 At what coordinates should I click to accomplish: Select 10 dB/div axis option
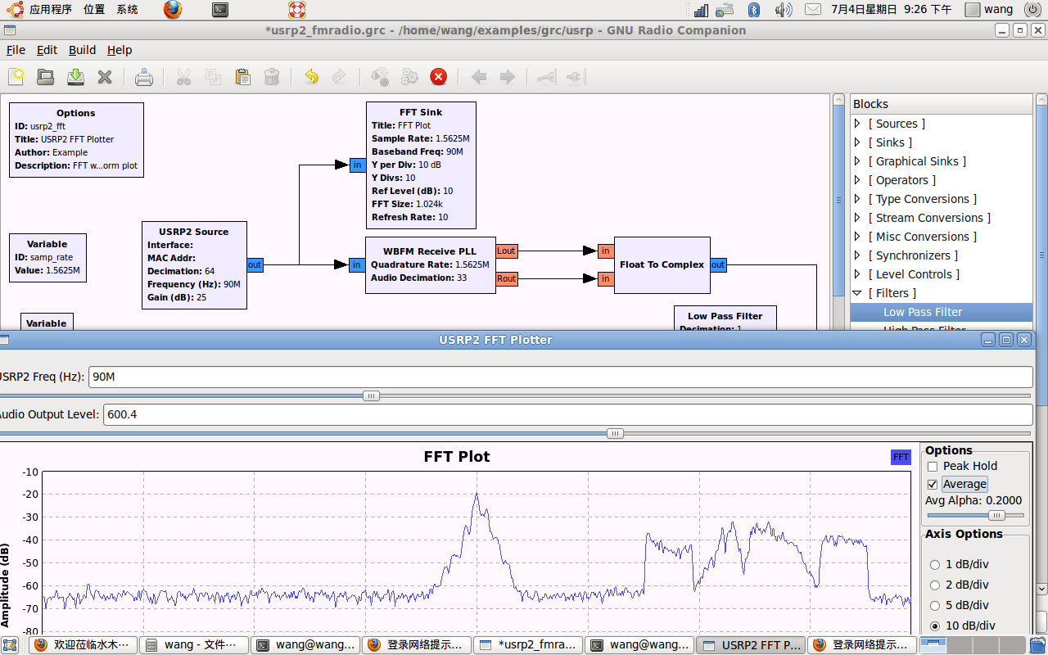[x=935, y=626]
